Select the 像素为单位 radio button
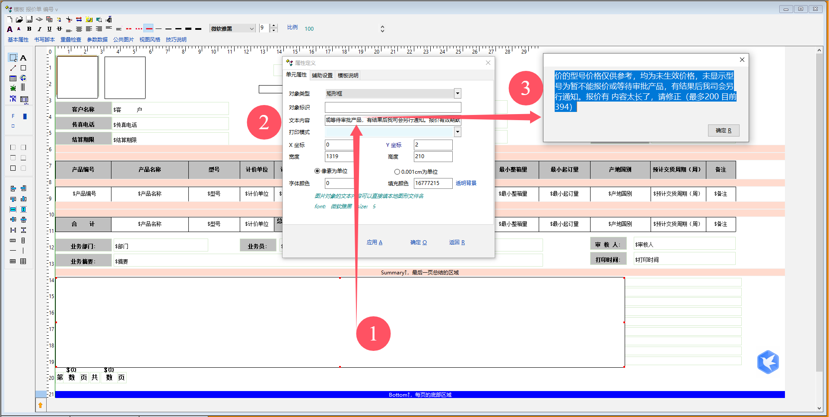Image resolution: width=829 pixels, height=417 pixels. pyautogui.click(x=318, y=171)
